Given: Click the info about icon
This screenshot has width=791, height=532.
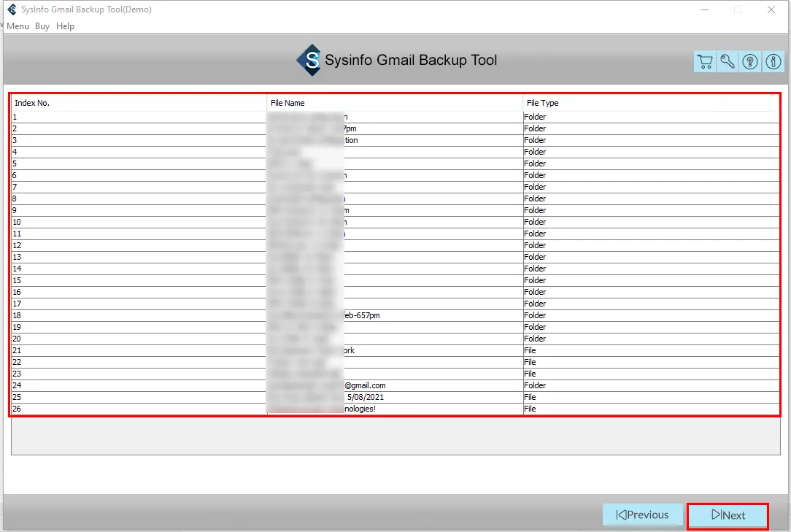Looking at the screenshot, I should click(x=773, y=61).
